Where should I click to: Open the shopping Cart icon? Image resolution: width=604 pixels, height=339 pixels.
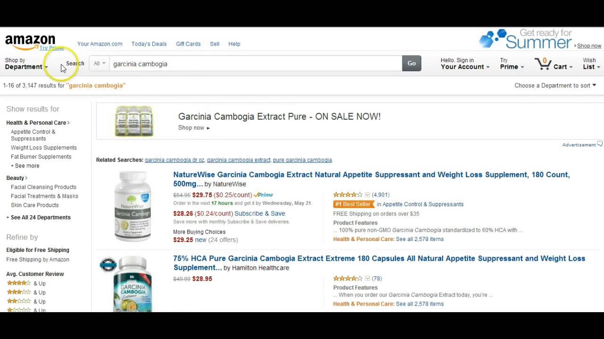(543, 64)
